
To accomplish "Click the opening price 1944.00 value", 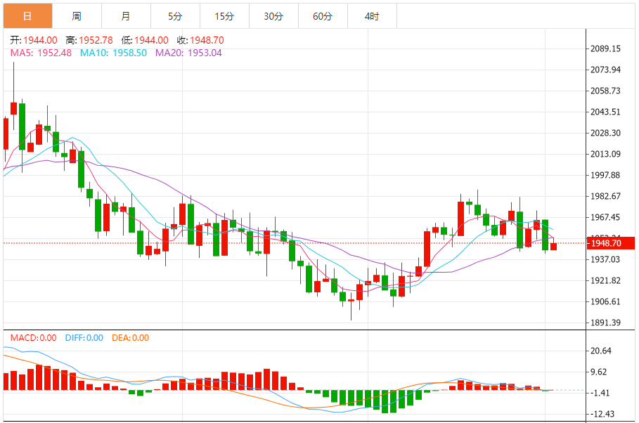I will [x=40, y=40].
